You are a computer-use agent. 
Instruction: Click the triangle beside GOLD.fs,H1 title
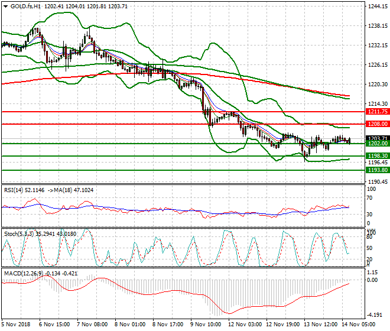[x=4, y=6]
